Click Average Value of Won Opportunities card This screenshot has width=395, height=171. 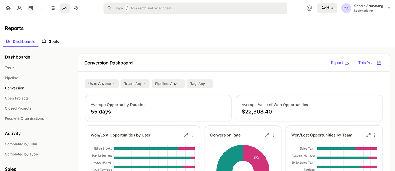point(309,108)
